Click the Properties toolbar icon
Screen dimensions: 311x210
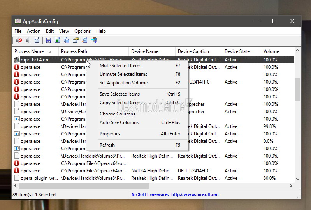pyautogui.click(x=76, y=40)
